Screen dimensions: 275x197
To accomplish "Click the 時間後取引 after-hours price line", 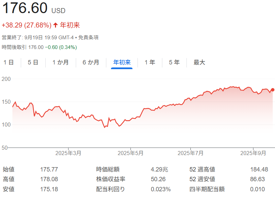I will (x=39, y=47).
